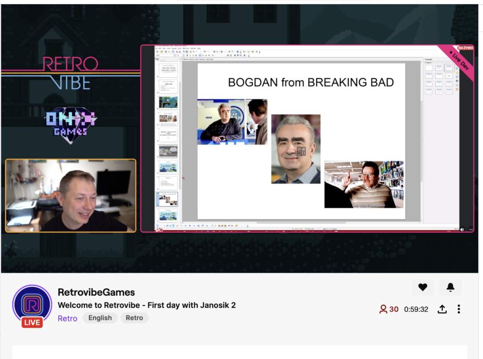The width and height of the screenshot is (483, 359).
Task: Turn on notifications with the bell icon
Action: [x=450, y=287]
